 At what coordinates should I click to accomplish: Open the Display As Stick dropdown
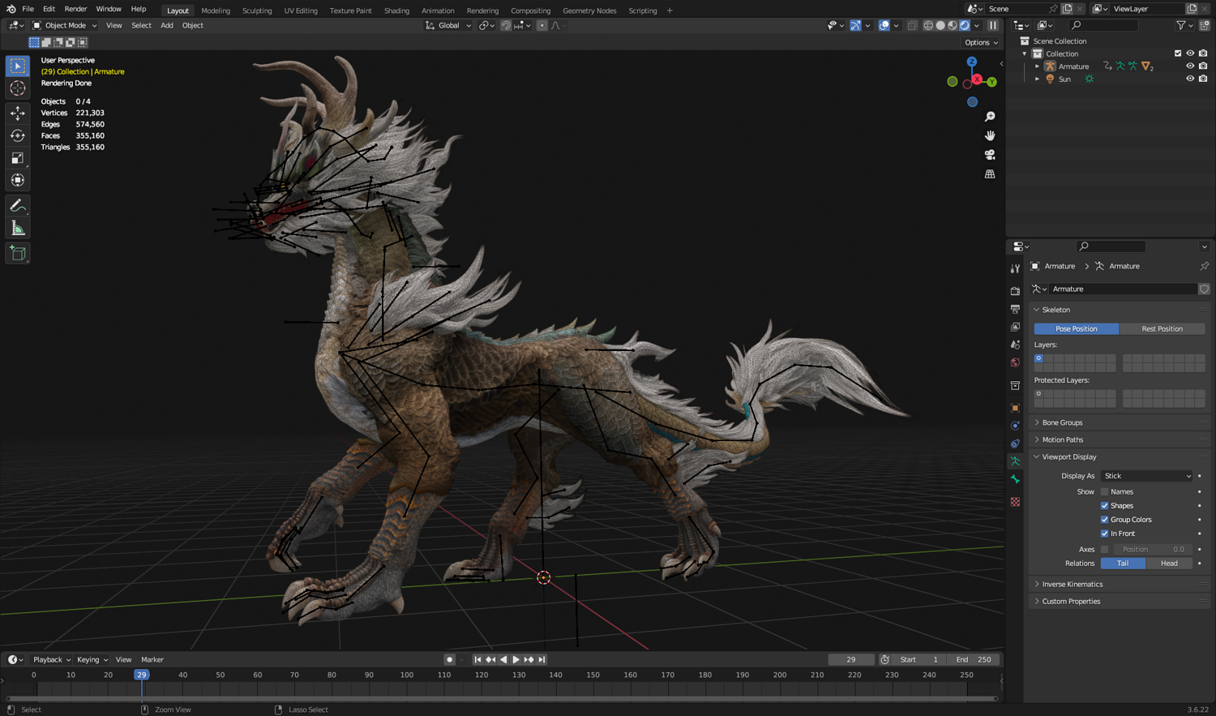[1147, 476]
